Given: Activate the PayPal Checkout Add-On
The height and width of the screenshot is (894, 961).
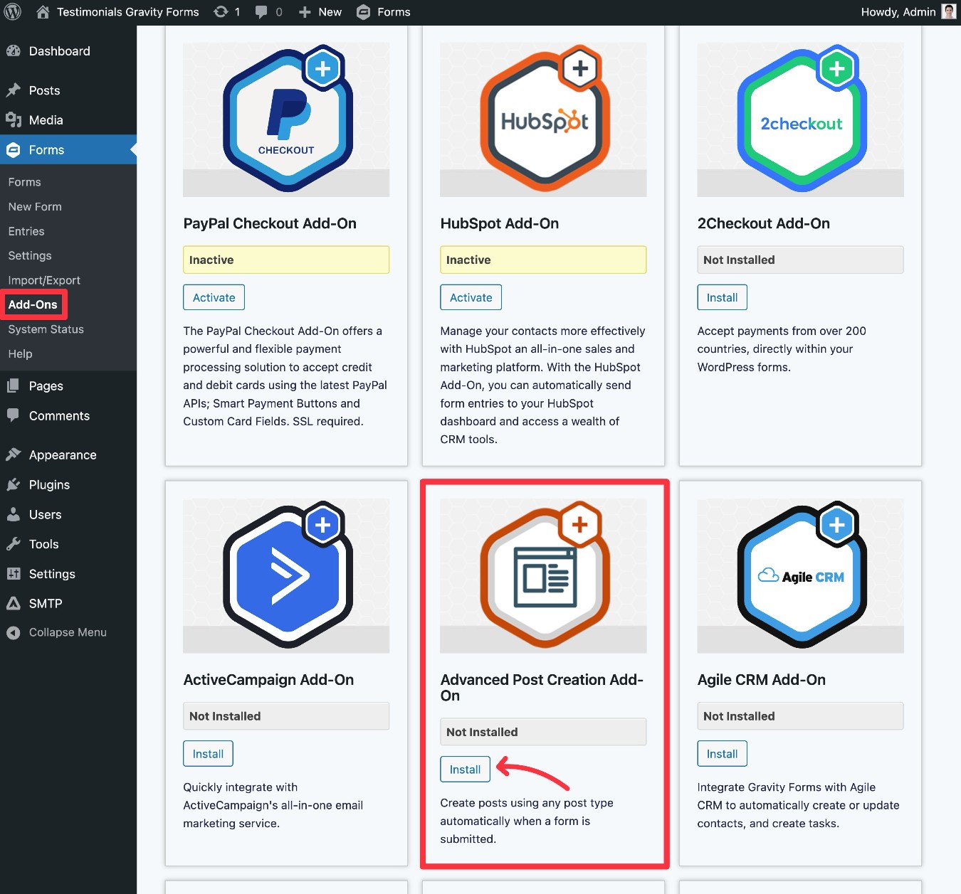Looking at the screenshot, I should coord(214,297).
